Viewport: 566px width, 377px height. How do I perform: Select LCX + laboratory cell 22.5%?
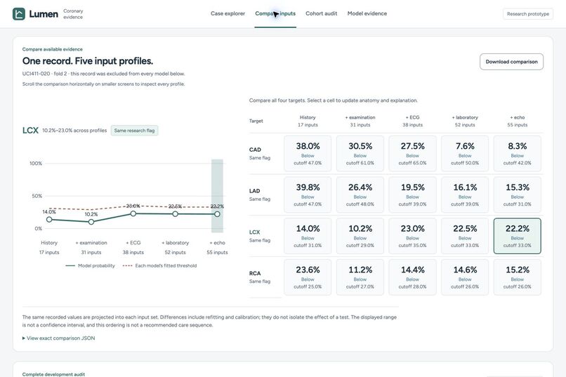click(465, 236)
